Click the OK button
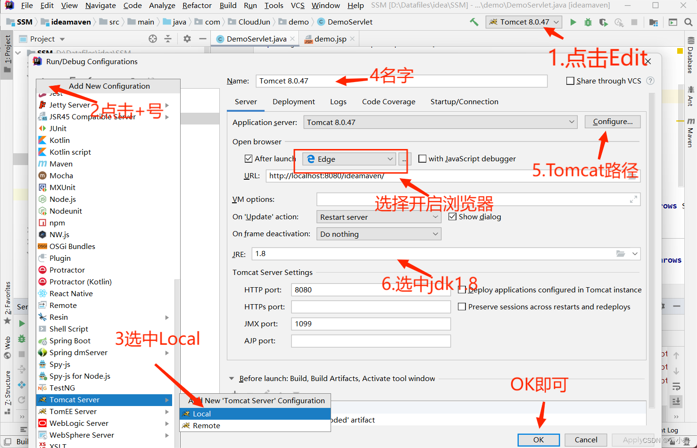Image resolution: width=697 pixels, height=448 pixels. point(539,440)
